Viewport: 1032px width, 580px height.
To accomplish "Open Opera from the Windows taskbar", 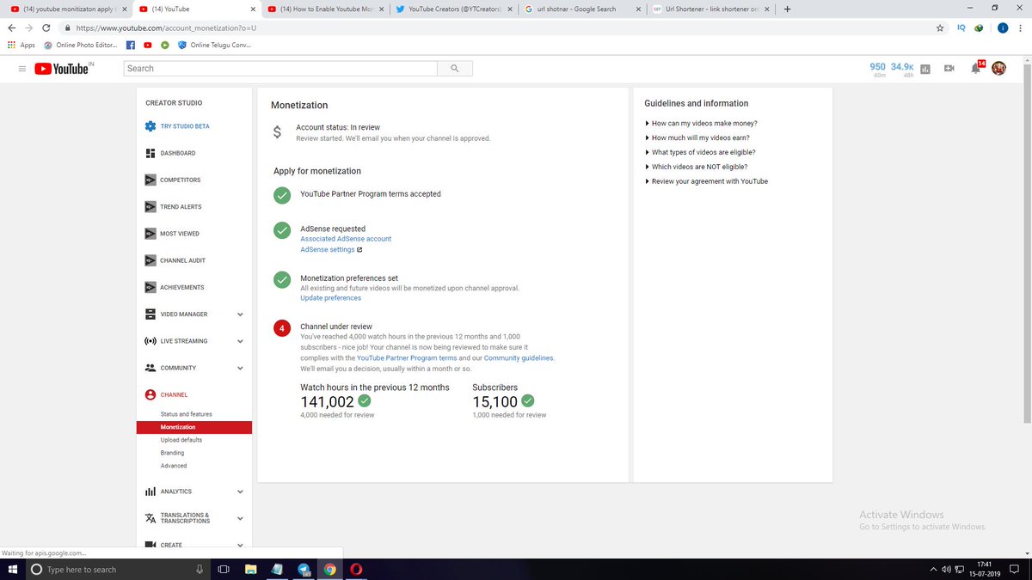I will [355, 569].
